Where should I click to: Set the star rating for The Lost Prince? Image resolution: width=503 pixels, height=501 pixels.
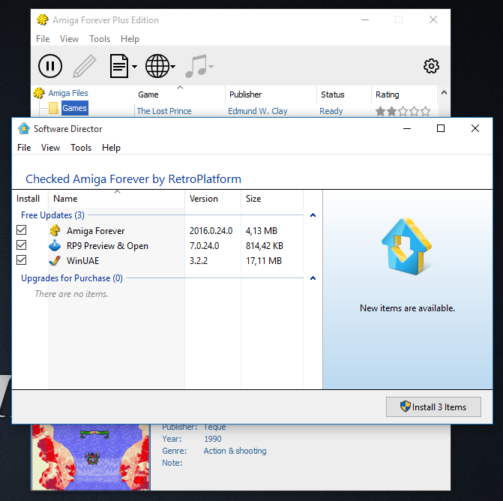403,111
